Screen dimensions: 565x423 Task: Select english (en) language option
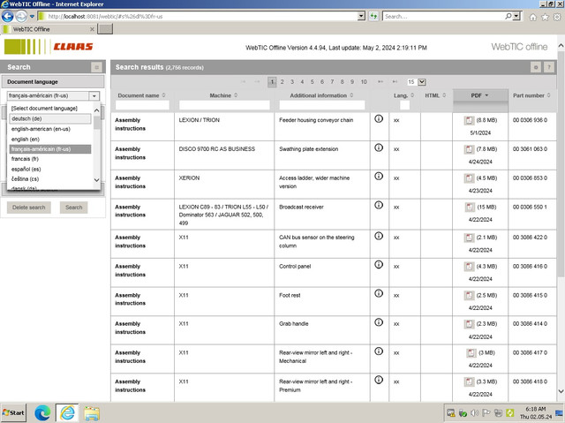(50, 139)
